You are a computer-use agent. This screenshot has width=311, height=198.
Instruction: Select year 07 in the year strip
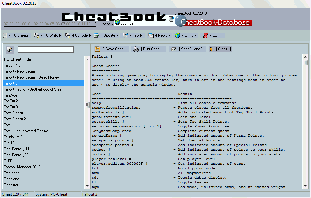click(x=63, y=24)
